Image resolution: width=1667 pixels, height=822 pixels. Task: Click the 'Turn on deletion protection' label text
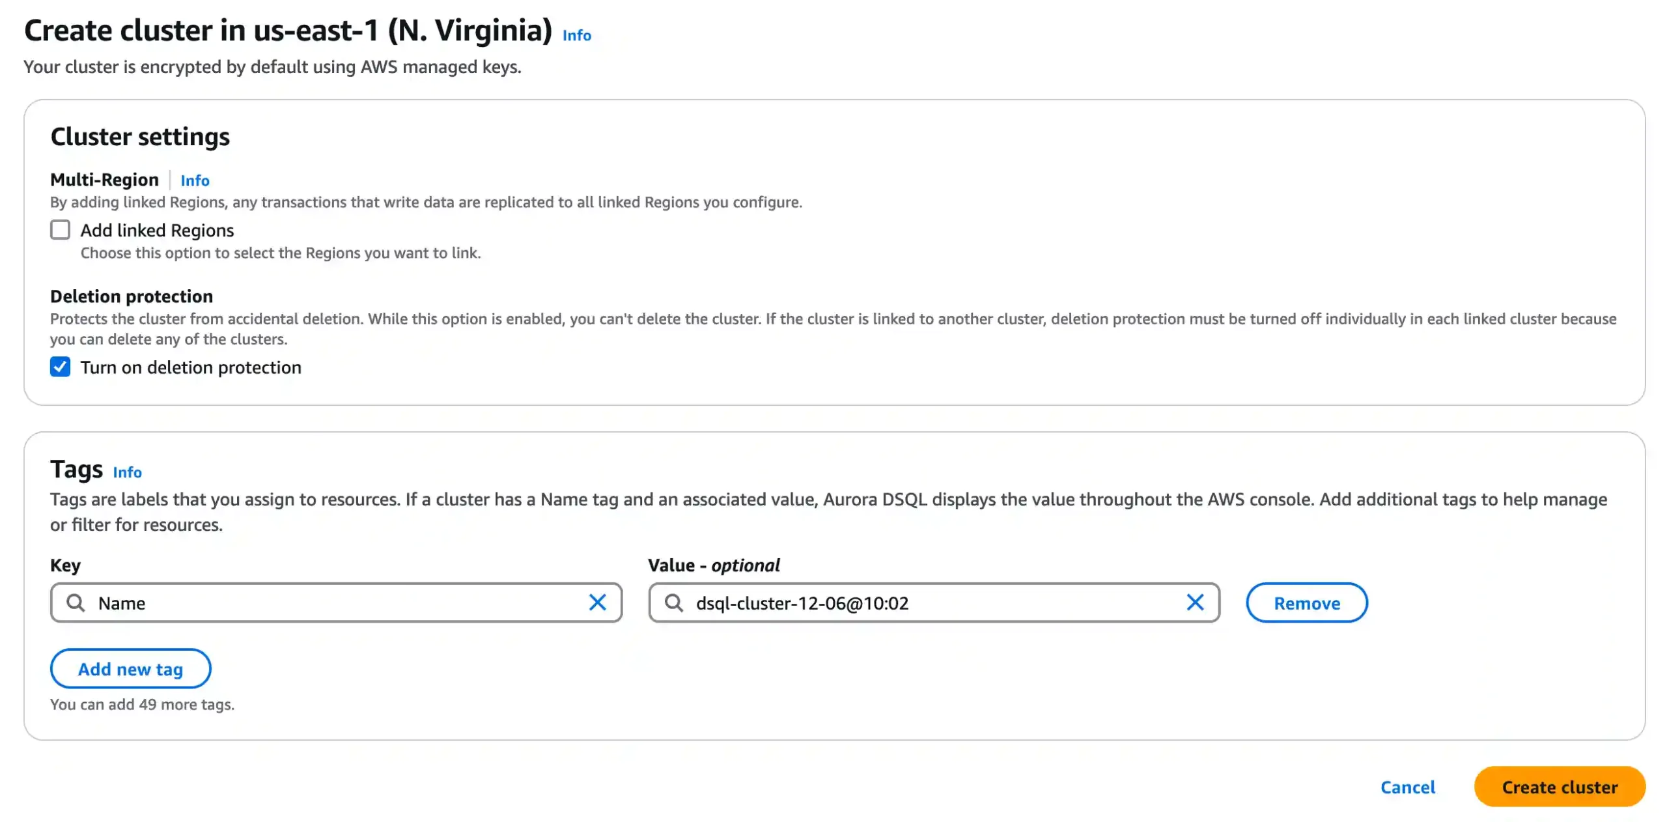[x=191, y=368]
